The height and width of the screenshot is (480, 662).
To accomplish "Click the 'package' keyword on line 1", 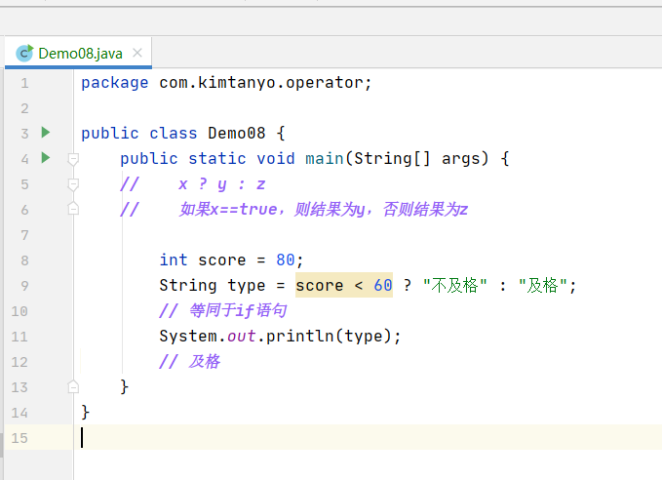I will pyautogui.click(x=114, y=83).
